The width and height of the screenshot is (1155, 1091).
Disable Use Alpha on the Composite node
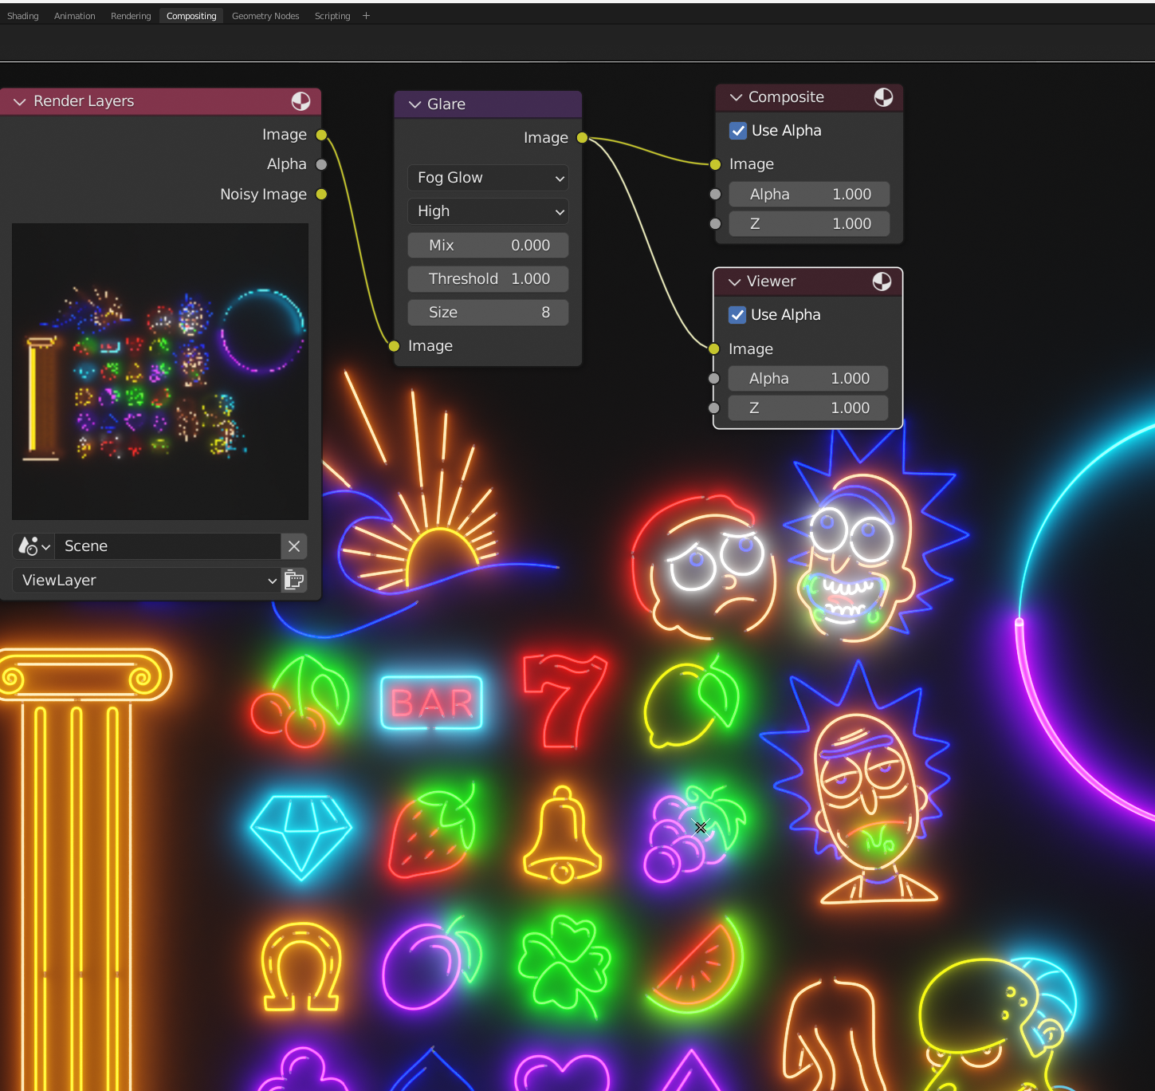click(x=738, y=131)
